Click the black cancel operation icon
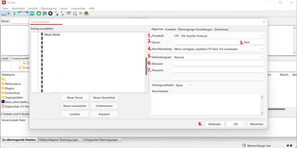The width and height of the screenshot is (297, 148). (x=50, y=14)
